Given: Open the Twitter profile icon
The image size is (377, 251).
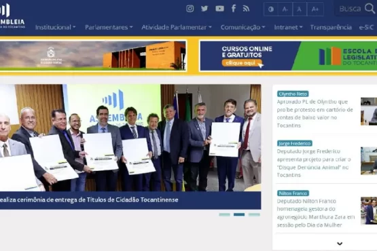Looking at the screenshot, I should tap(204, 9).
